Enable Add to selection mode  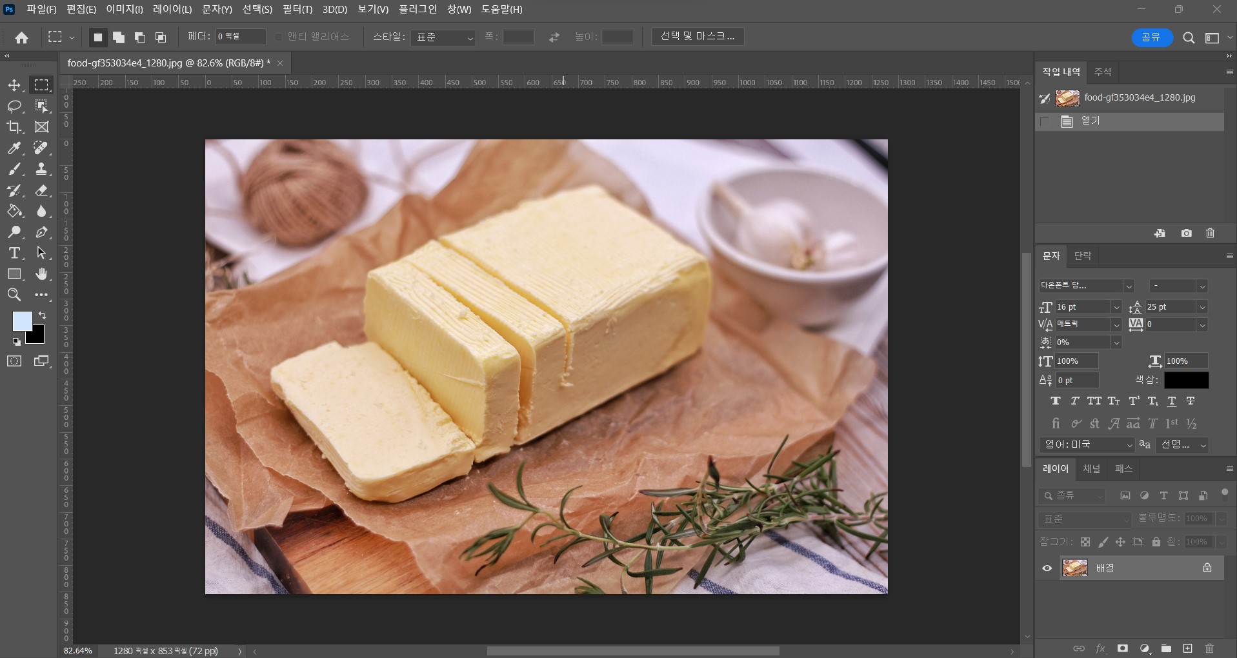coord(119,37)
